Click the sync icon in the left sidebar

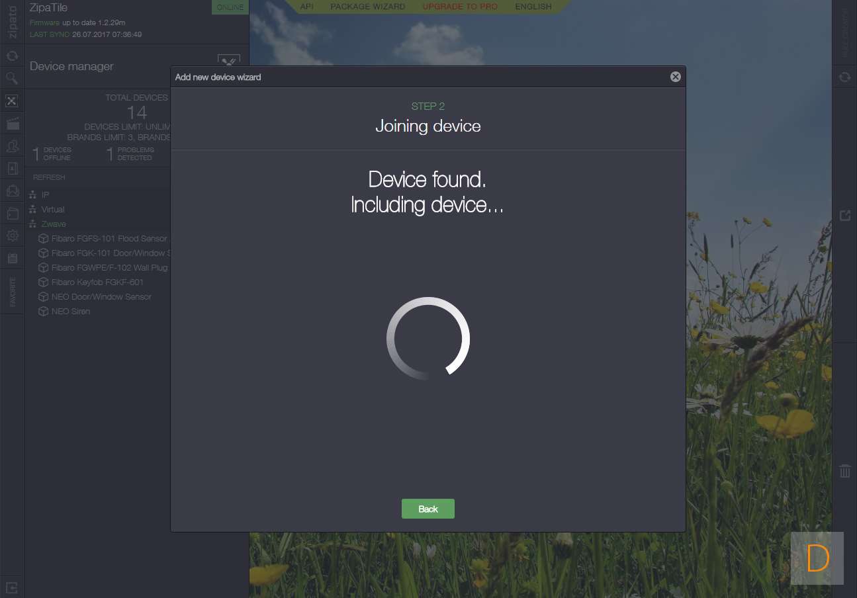[12, 56]
